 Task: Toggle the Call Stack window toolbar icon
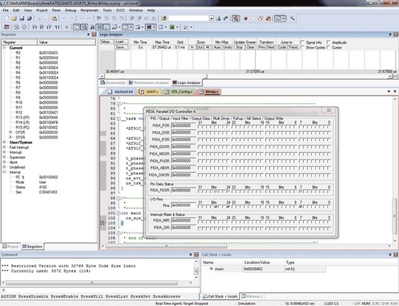107,27
